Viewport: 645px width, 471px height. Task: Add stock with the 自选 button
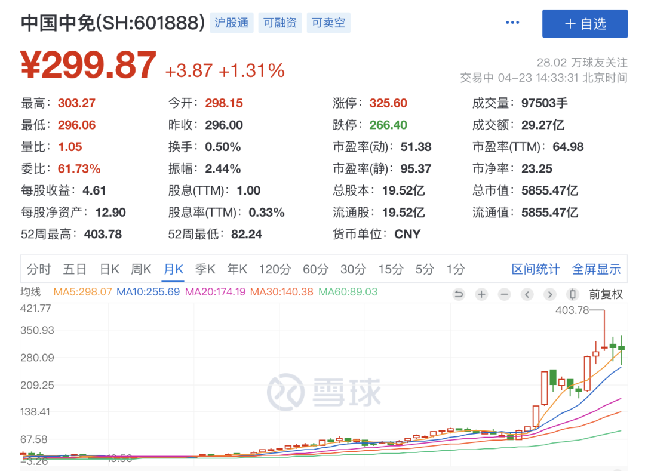pos(585,24)
